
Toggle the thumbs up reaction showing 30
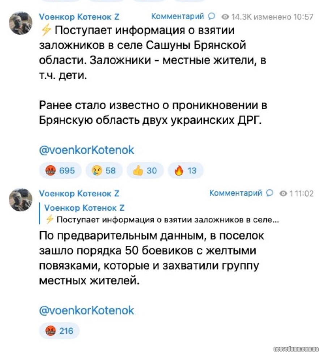145,171
